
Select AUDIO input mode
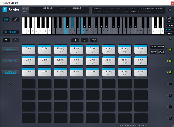click(x=25, y=12)
